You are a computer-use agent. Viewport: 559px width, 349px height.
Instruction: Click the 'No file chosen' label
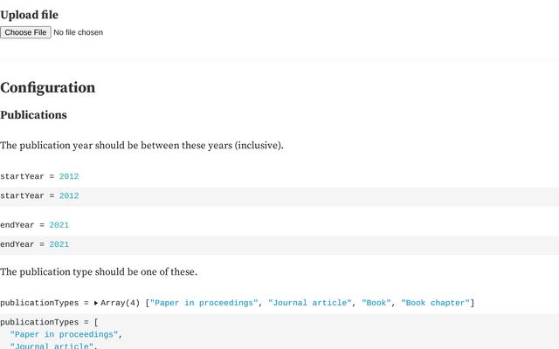78,32
